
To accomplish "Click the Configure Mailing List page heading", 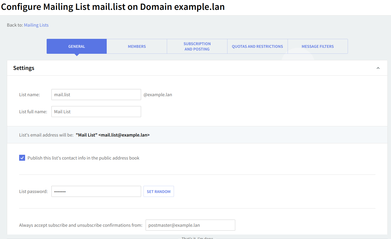I will click(113, 7).
